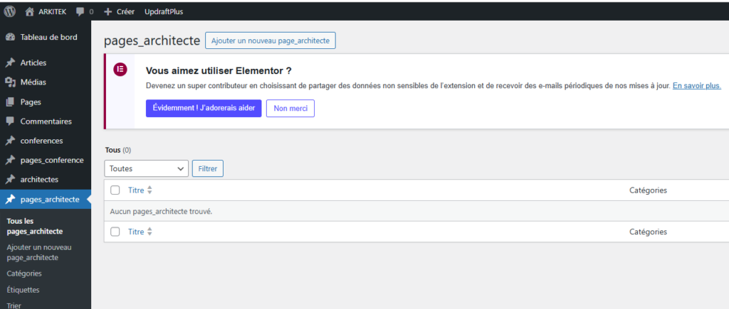Click the Filtrer button
Screen dimensions: 729x309
point(208,168)
